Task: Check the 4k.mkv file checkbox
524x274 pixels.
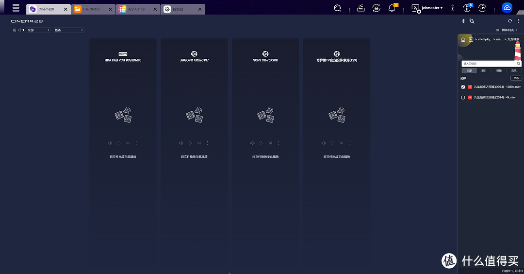Action: (463, 97)
